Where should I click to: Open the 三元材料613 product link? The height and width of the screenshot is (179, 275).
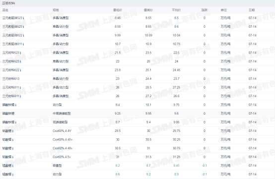(x=11, y=79)
